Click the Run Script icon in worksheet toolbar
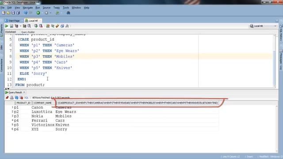The width and height of the screenshot is (283, 159). (x=11, y=26)
